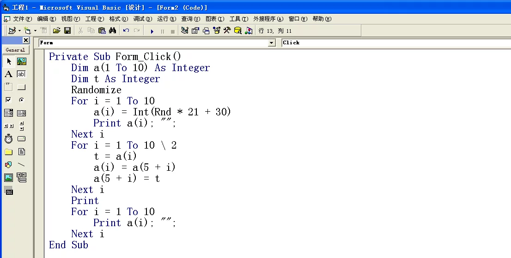
Task: Open the 工具(T) menu
Action: [239, 19]
